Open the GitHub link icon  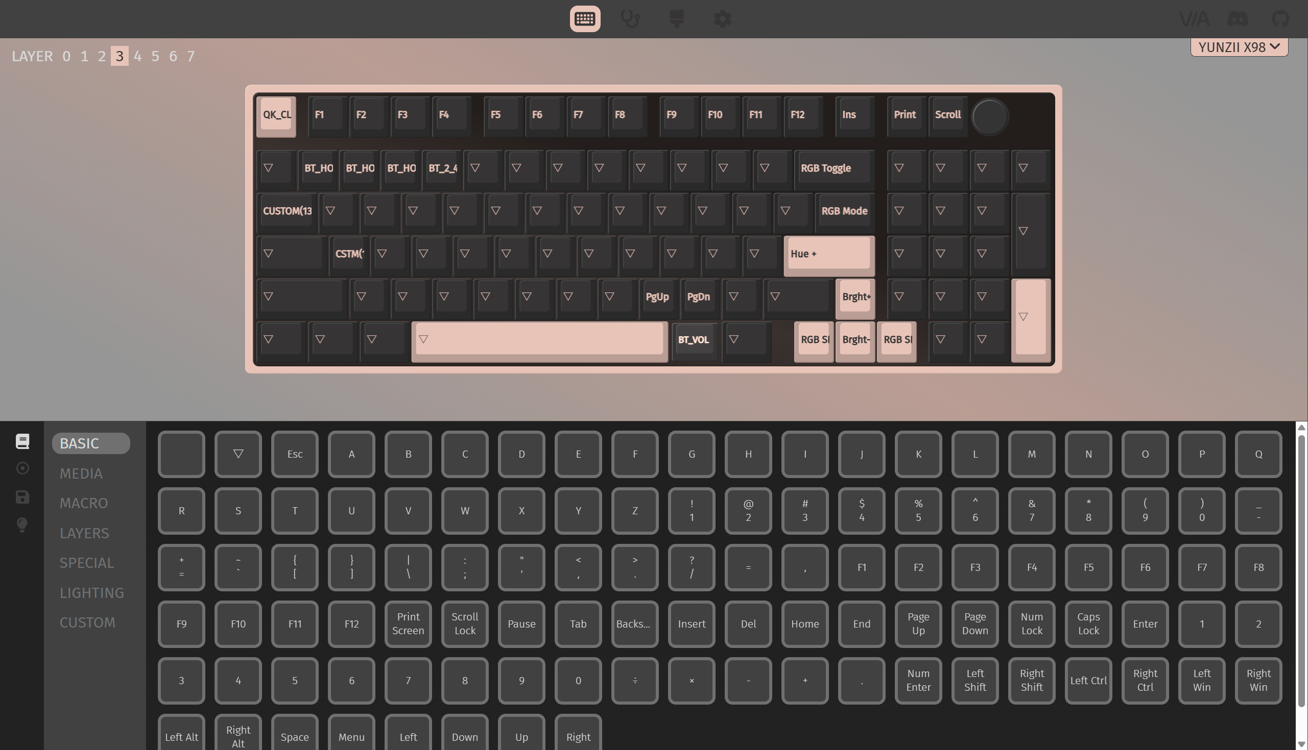point(1280,19)
